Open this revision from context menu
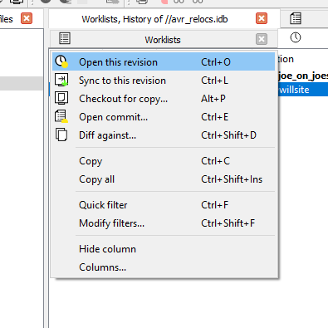Viewport: 328px width, 328px height. 164,61
